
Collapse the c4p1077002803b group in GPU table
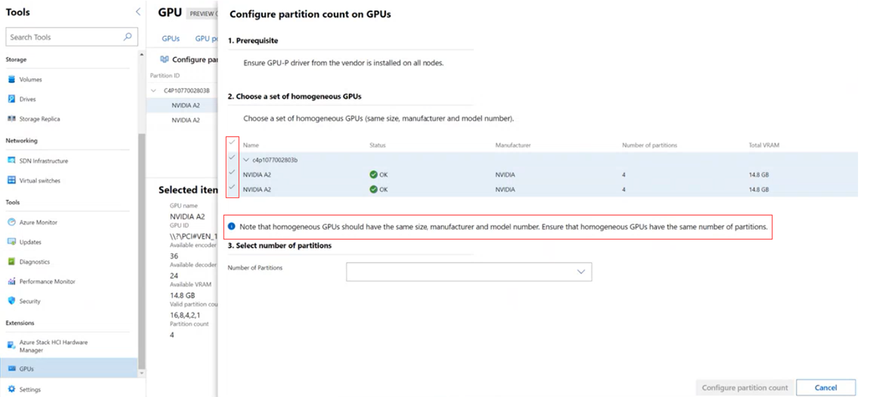coord(246,160)
